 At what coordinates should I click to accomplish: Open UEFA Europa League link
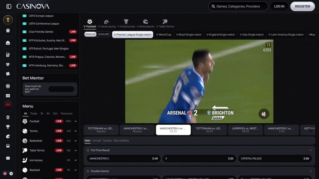pos(41,16)
